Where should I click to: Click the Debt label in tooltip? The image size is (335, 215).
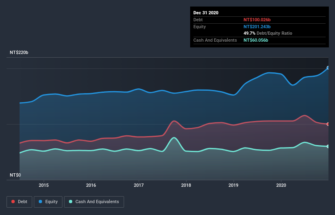pos(198,20)
